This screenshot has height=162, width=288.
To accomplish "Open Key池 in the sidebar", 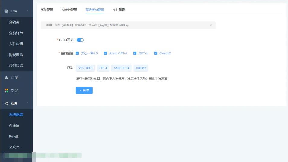I will coord(14,136).
